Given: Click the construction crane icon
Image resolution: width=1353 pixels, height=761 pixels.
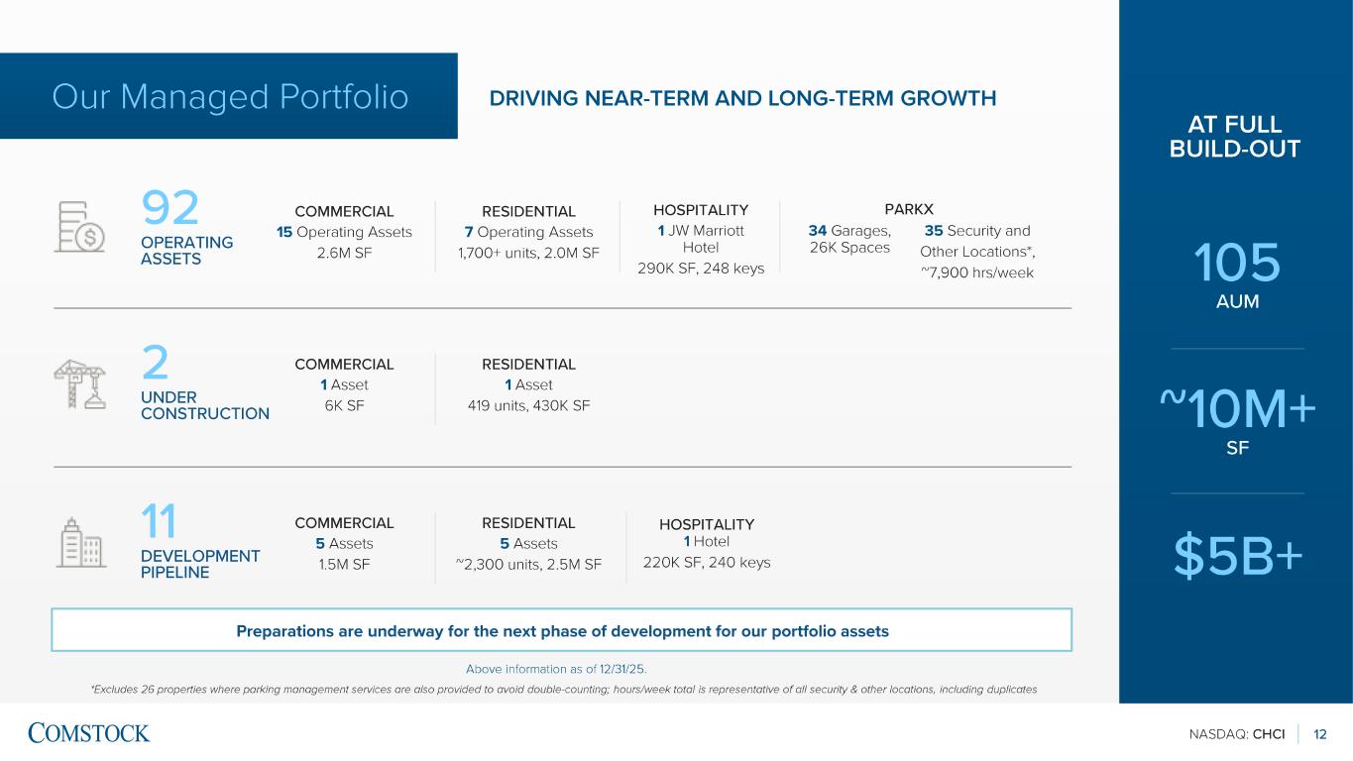Looking at the screenshot, I should (x=79, y=384).
